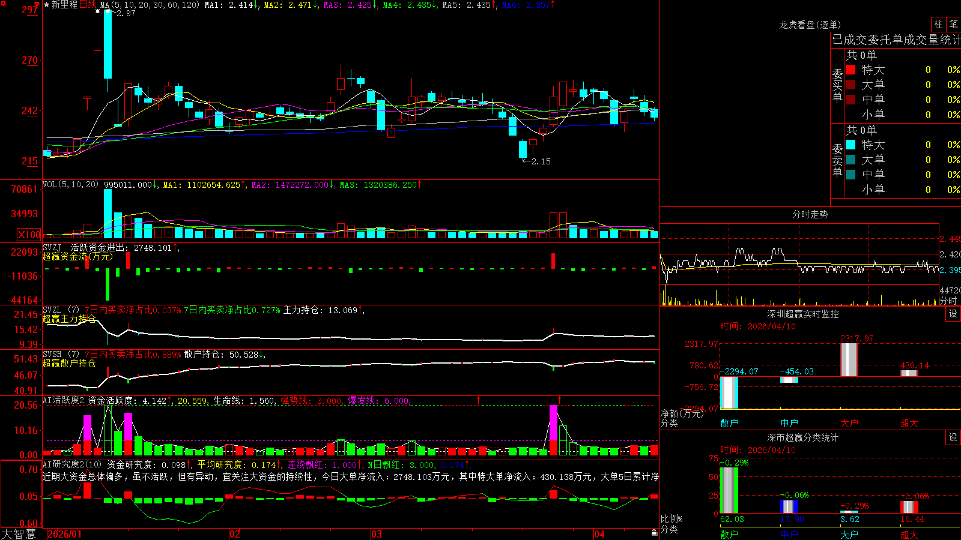
Task: Click the MA(5,10,20,30,60,120) indicator label
Action: tap(150, 5)
